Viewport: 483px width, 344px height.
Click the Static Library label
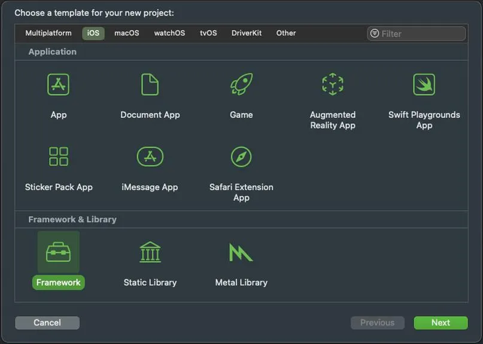tap(150, 282)
